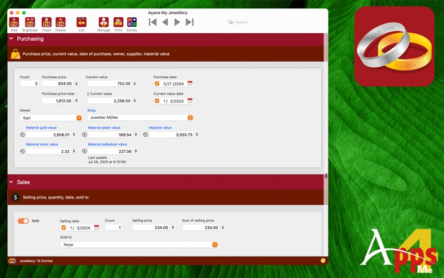Refresh the Material platin value
The width and height of the screenshot is (444, 278).
click(84, 135)
